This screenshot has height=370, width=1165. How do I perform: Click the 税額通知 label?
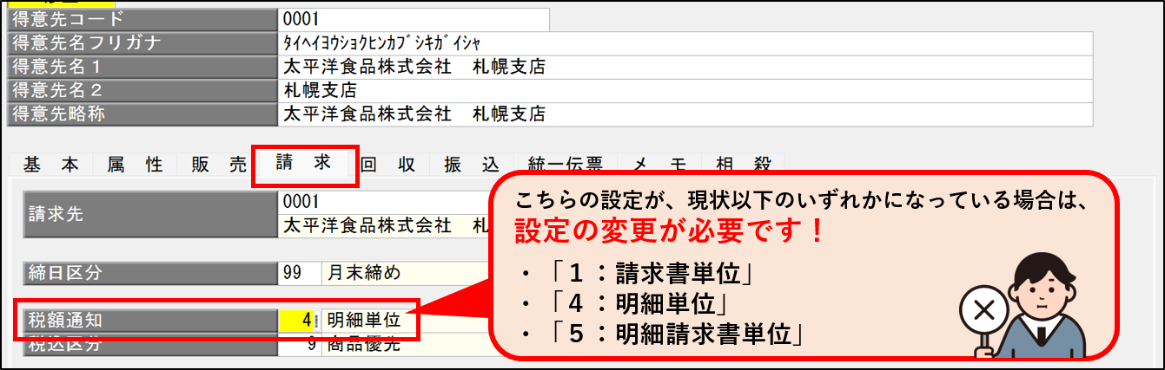pyautogui.click(x=150, y=320)
